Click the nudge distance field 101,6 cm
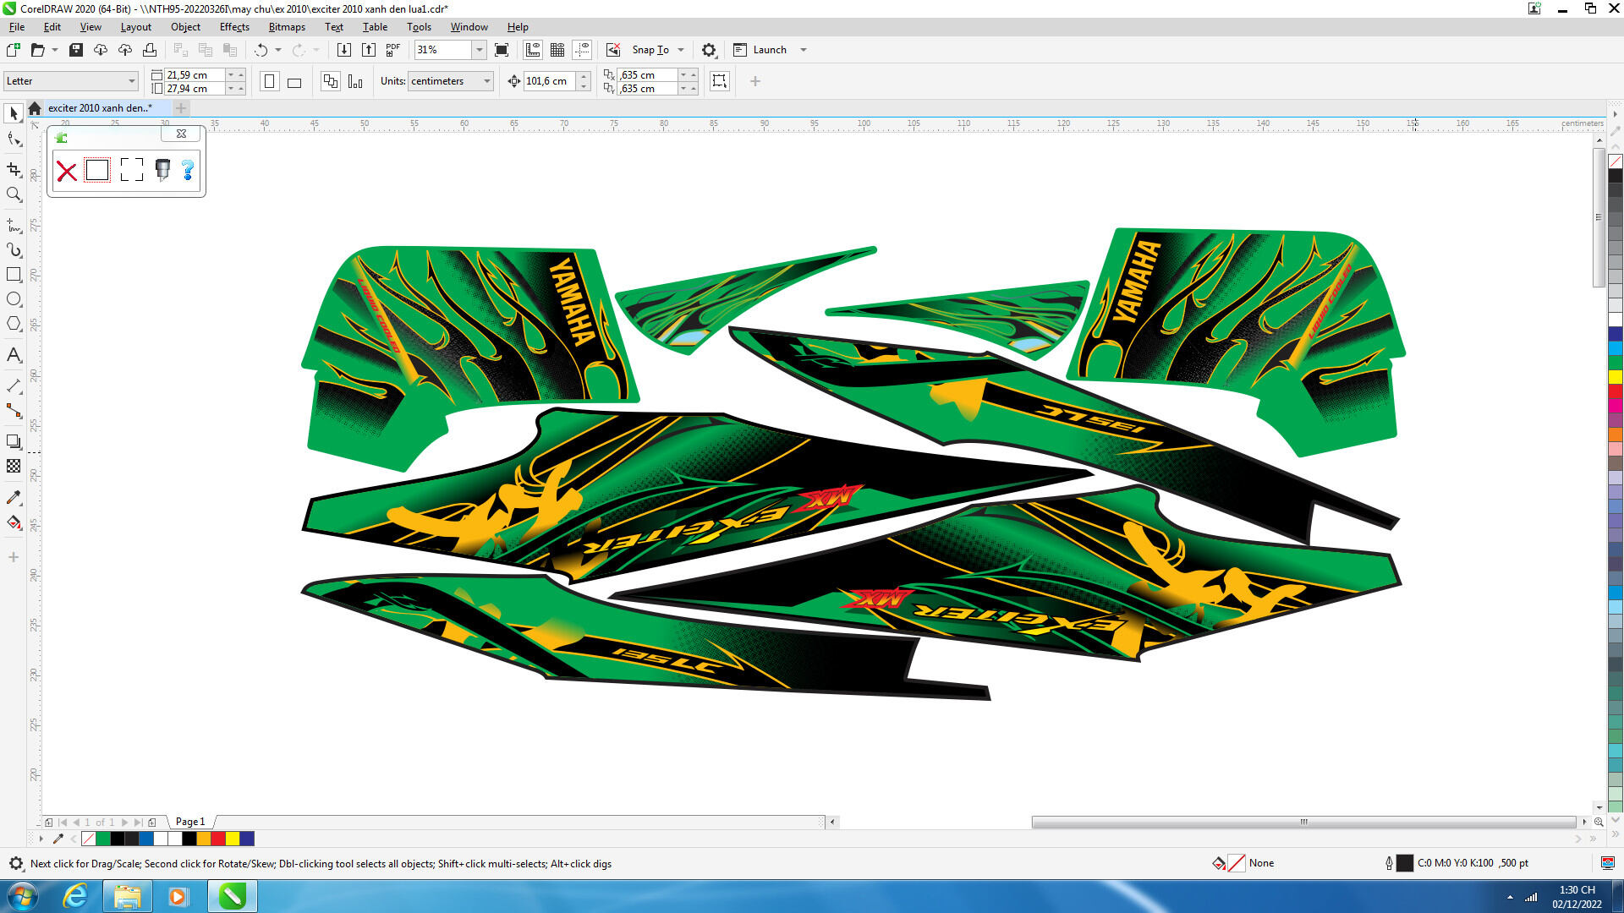 tap(550, 81)
